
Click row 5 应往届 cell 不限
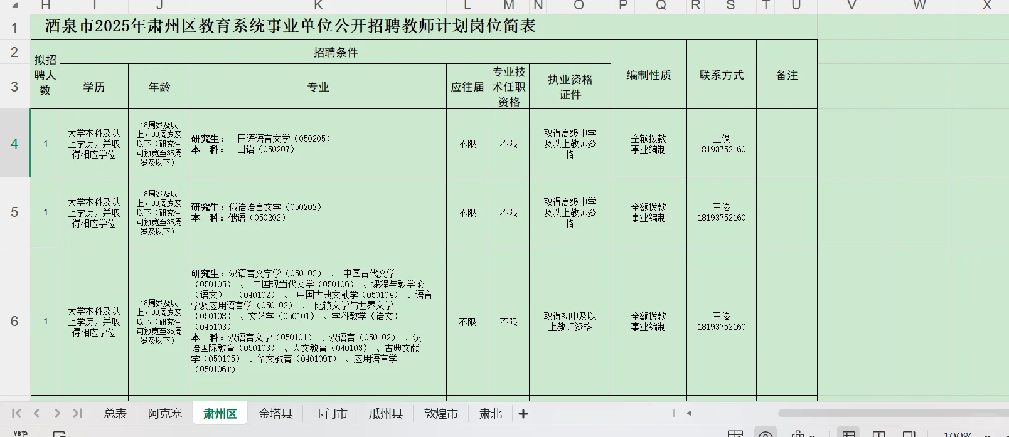[467, 212]
